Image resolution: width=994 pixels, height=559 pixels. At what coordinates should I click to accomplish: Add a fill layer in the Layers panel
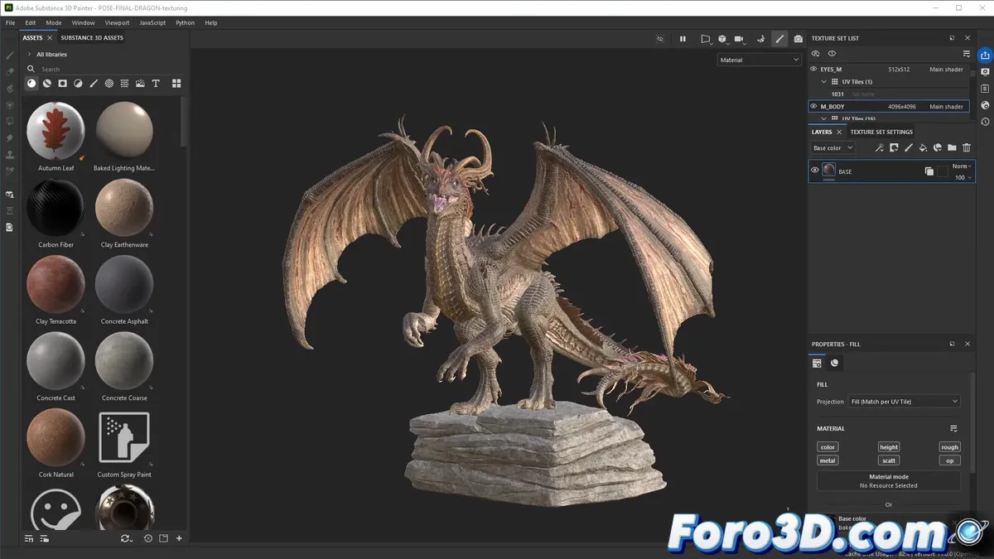920,147
